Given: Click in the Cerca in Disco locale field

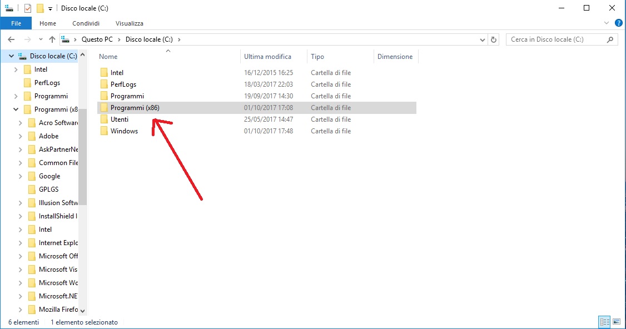Looking at the screenshot, I should click(x=556, y=39).
